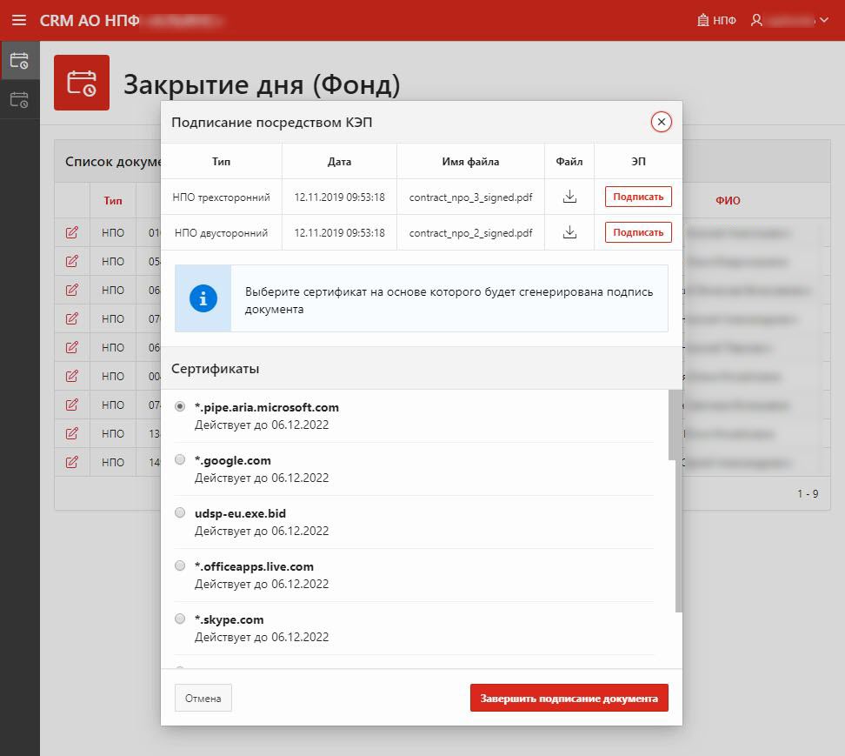Edit the fourth НПО row in background list

pos(71,318)
